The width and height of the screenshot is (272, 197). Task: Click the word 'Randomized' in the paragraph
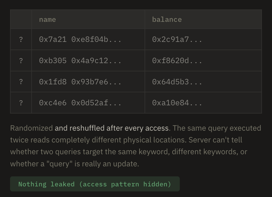coord(31,128)
